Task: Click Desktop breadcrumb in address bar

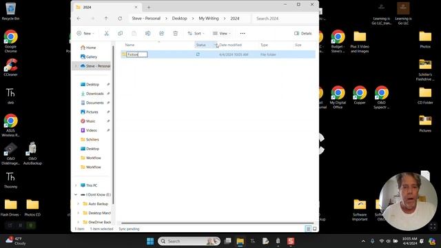Action: coord(179,19)
